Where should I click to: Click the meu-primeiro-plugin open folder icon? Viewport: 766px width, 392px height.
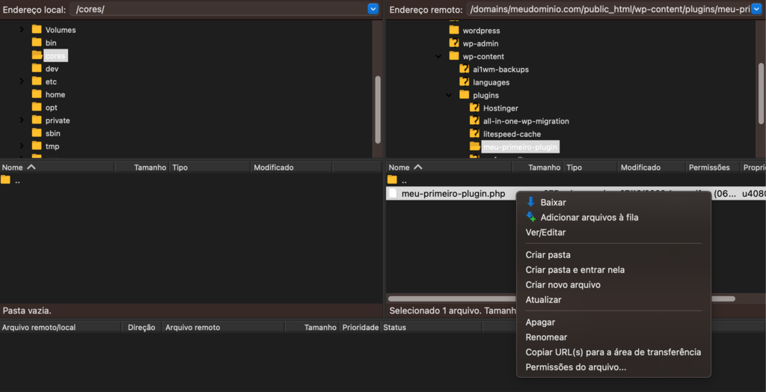475,146
